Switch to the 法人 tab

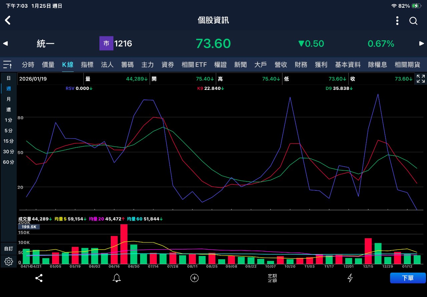pos(107,65)
